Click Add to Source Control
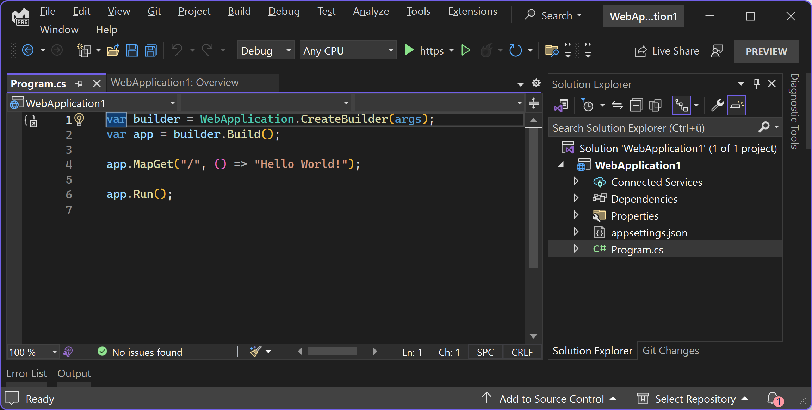This screenshot has height=410, width=812. tap(551, 399)
